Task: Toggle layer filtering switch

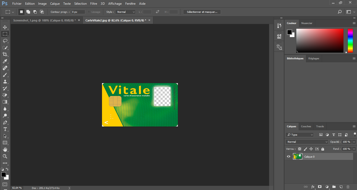Action: pyautogui.click(x=355, y=134)
